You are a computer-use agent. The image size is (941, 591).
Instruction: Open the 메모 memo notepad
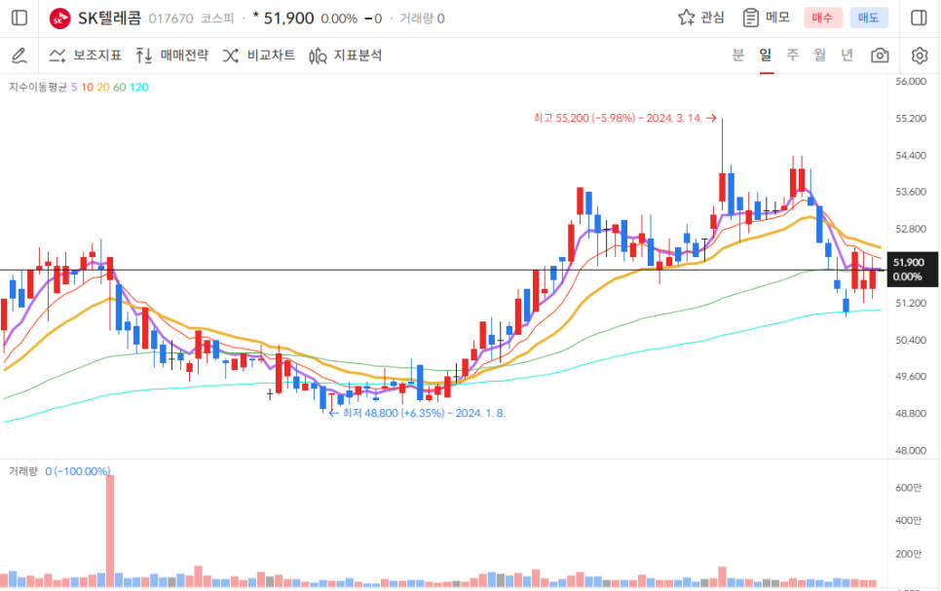[x=767, y=18]
